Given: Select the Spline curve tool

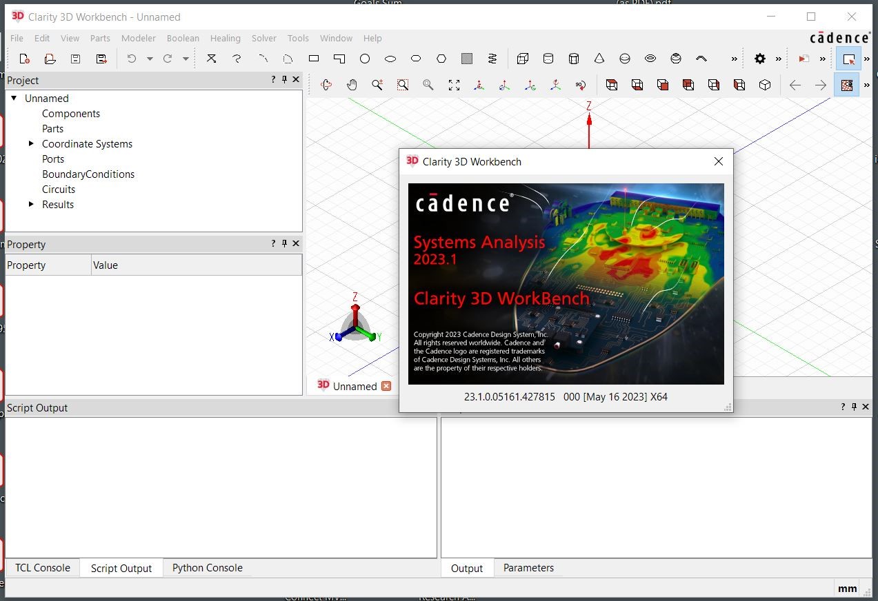Looking at the screenshot, I should 237,59.
